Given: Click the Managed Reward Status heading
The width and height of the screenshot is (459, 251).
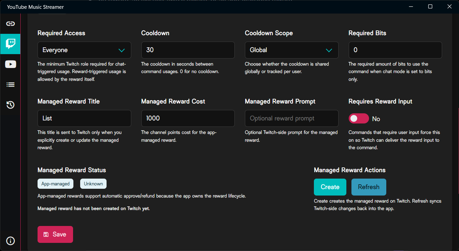Looking at the screenshot, I should click(x=72, y=170).
